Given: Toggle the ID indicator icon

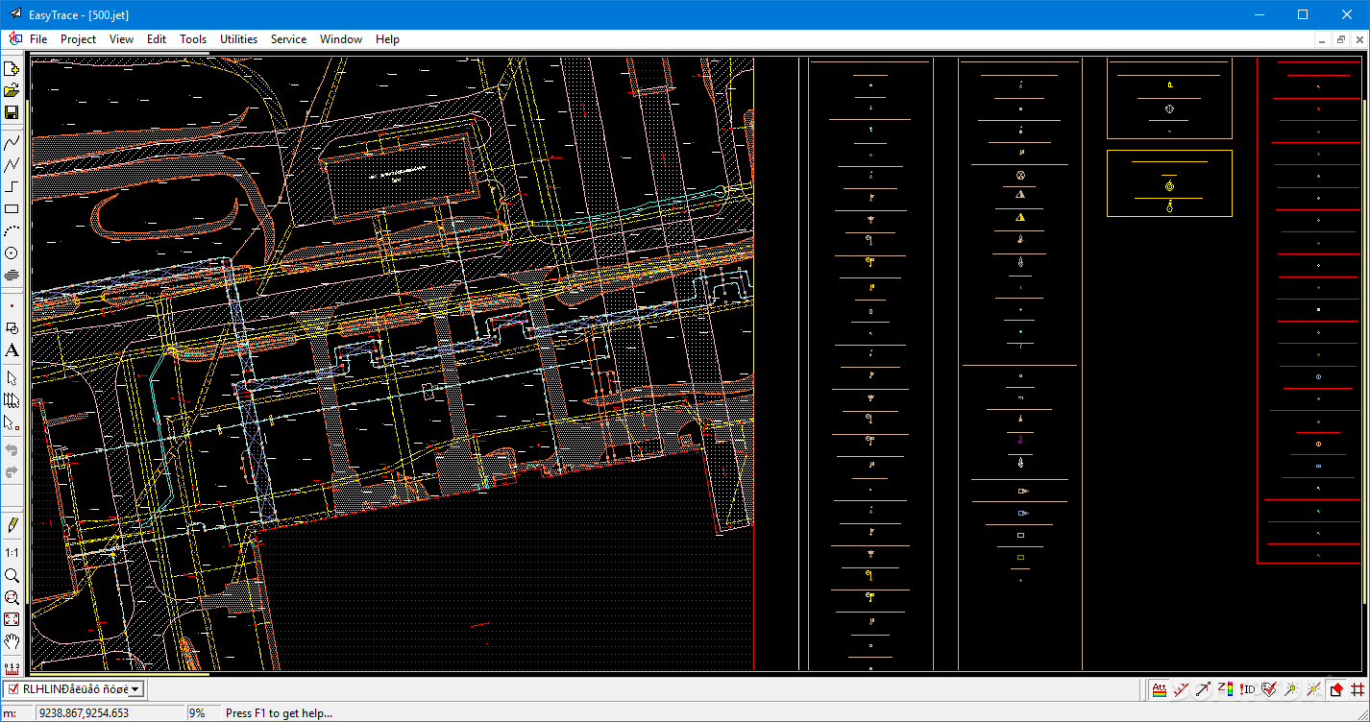Looking at the screenshot, I should click(x=1248, y=689).
